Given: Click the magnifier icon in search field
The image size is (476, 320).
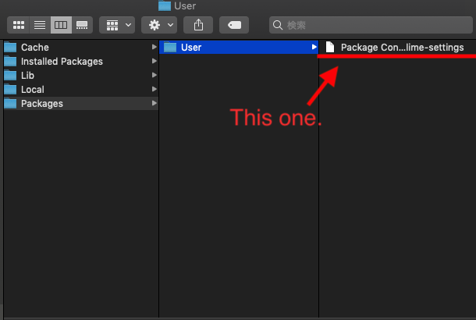Looking at the screenshot, I should (x=278, y=25).
